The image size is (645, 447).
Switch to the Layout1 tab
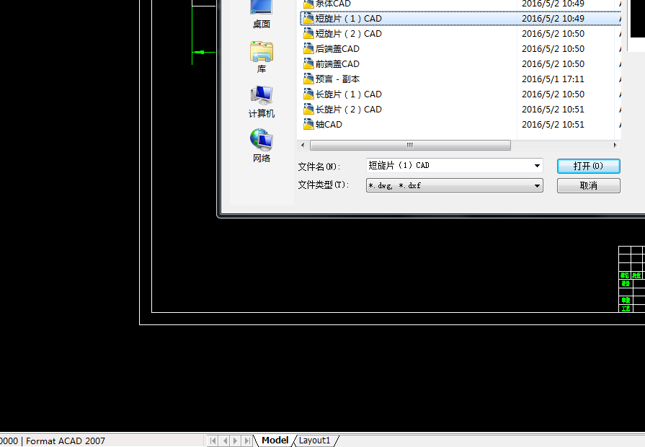coord(315,441)
